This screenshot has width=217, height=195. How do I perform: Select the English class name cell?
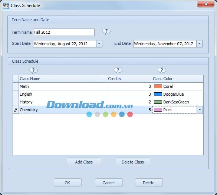click(x=63, y=94)
